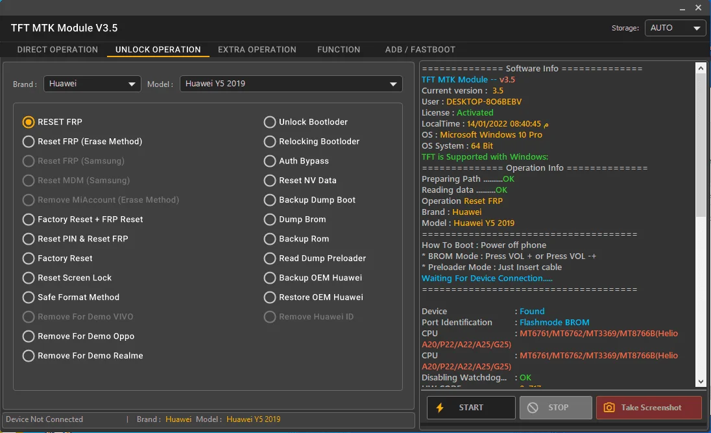Click the 'License : Activated' log line

(457, 112)
